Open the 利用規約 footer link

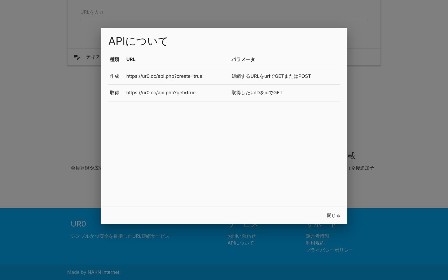coord(315,243)
